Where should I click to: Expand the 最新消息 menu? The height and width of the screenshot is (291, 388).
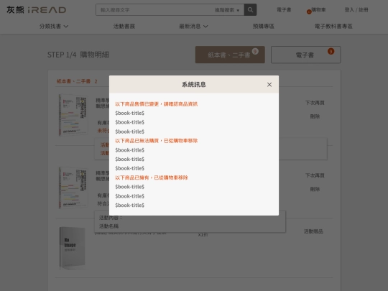(x=193, y=27)
